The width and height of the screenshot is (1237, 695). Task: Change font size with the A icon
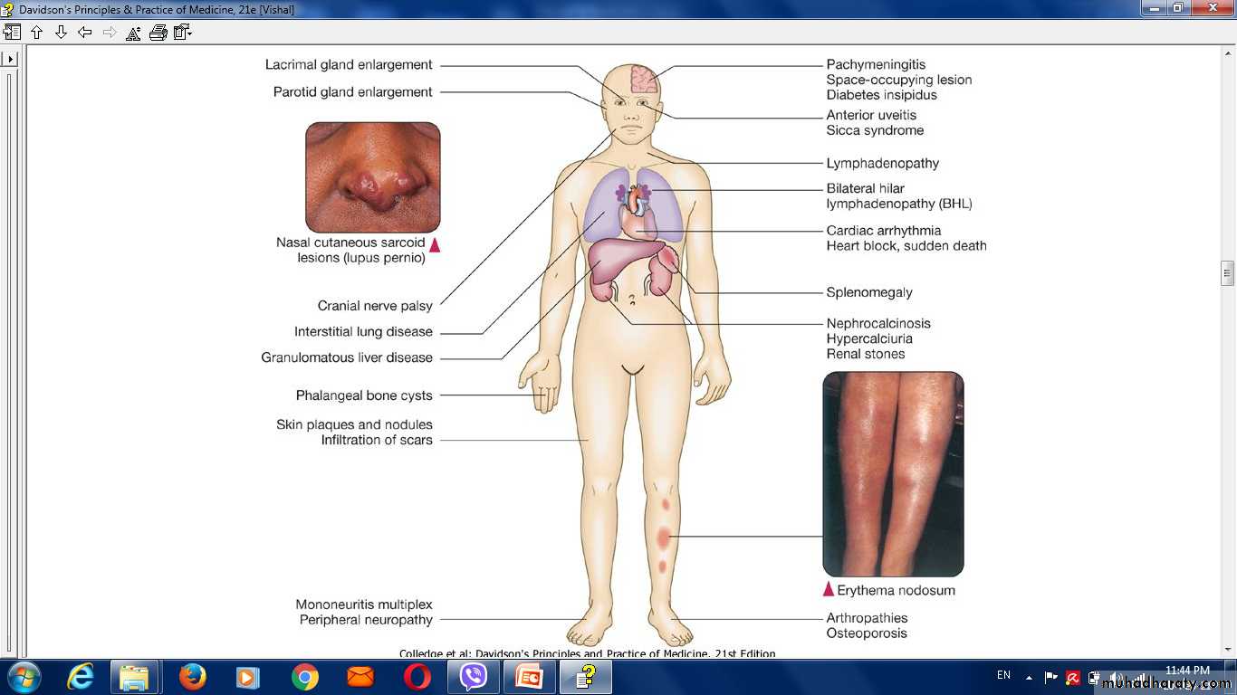pos(133,33)
